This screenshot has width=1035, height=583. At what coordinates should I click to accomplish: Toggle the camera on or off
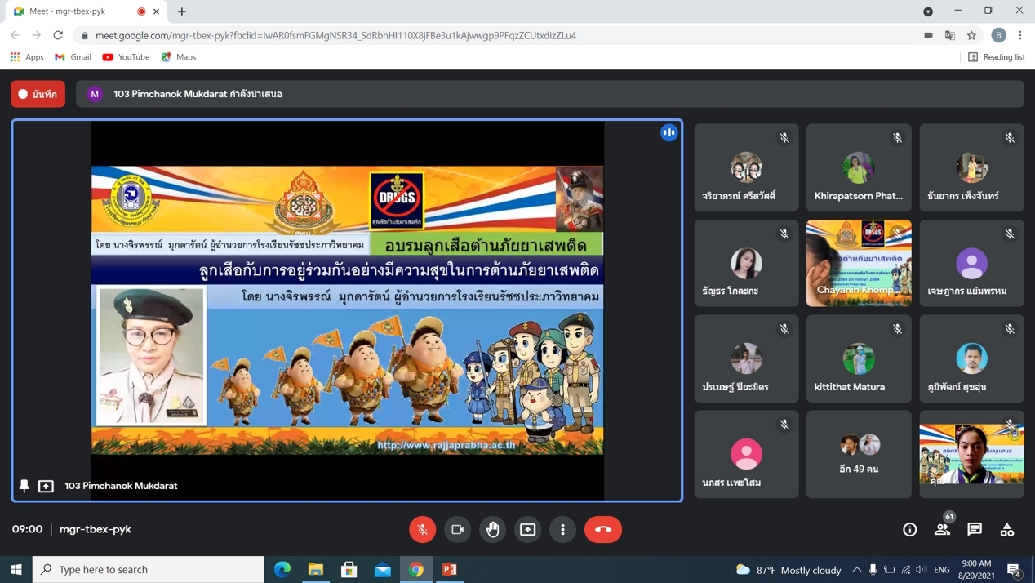pyautogui.click(x=457, y=529)
